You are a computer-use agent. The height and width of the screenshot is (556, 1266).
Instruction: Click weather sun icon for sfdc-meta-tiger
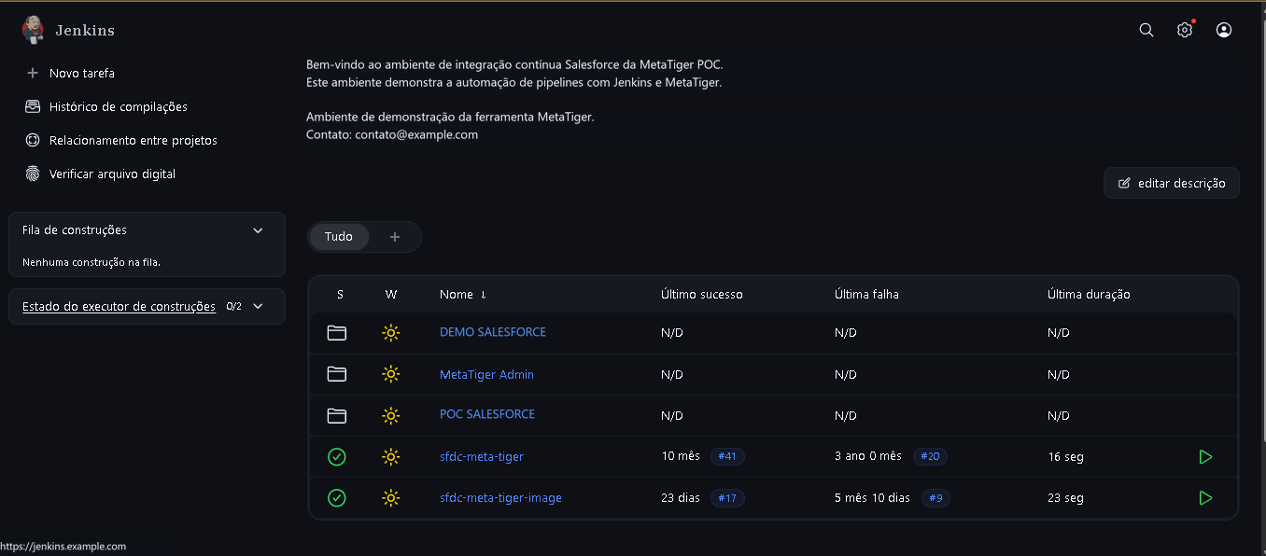click(391, 457)
